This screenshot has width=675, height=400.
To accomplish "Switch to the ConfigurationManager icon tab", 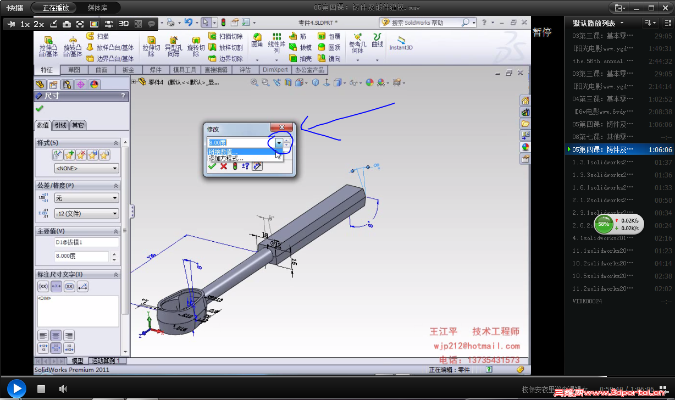I will click(67, 85).
